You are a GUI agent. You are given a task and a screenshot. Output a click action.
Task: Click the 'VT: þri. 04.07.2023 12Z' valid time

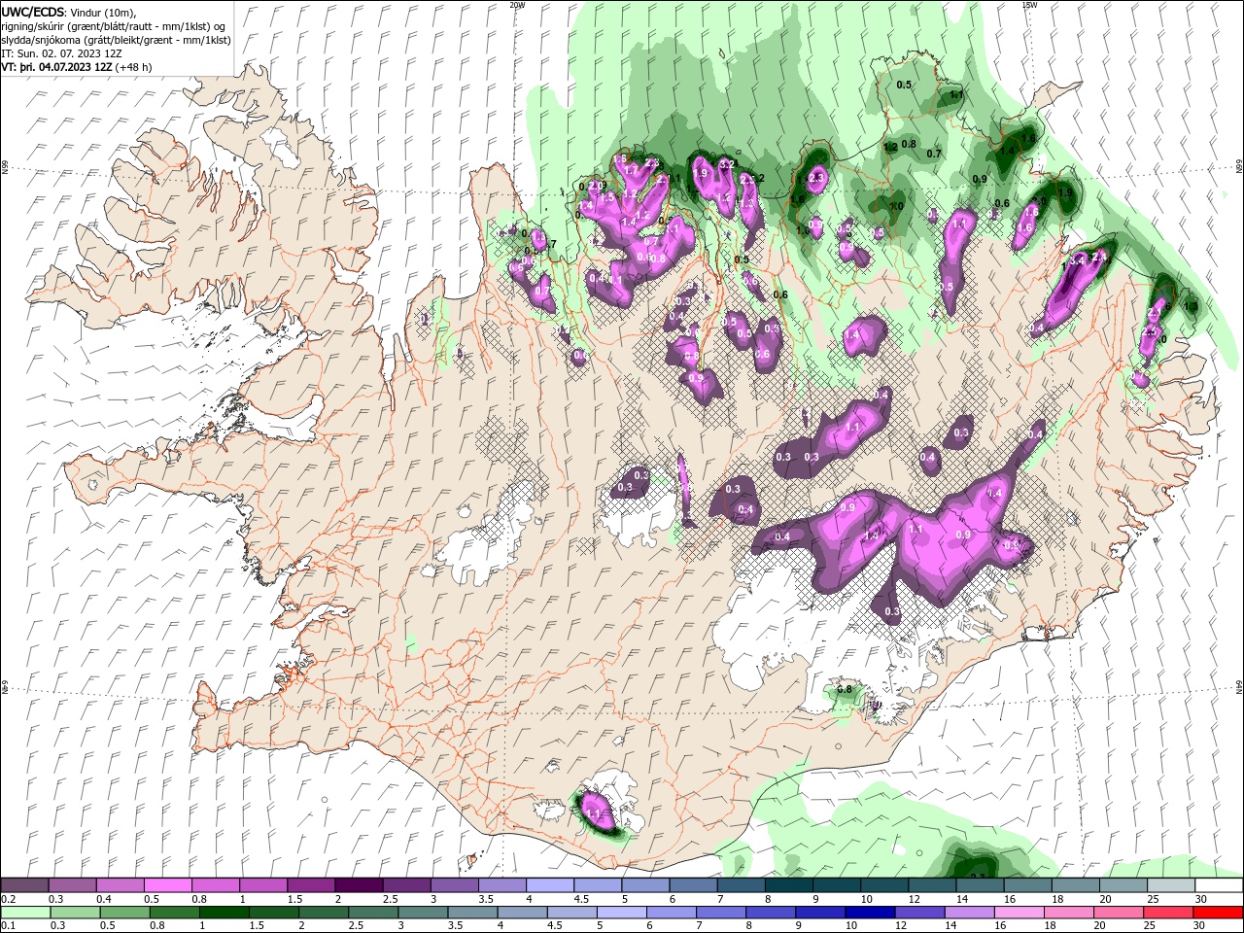pos(56,67)
